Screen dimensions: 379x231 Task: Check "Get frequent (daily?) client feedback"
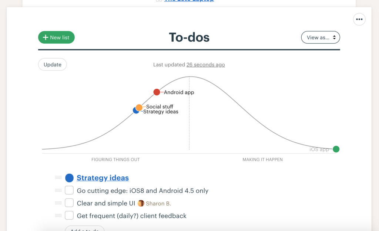click(69, 215)
